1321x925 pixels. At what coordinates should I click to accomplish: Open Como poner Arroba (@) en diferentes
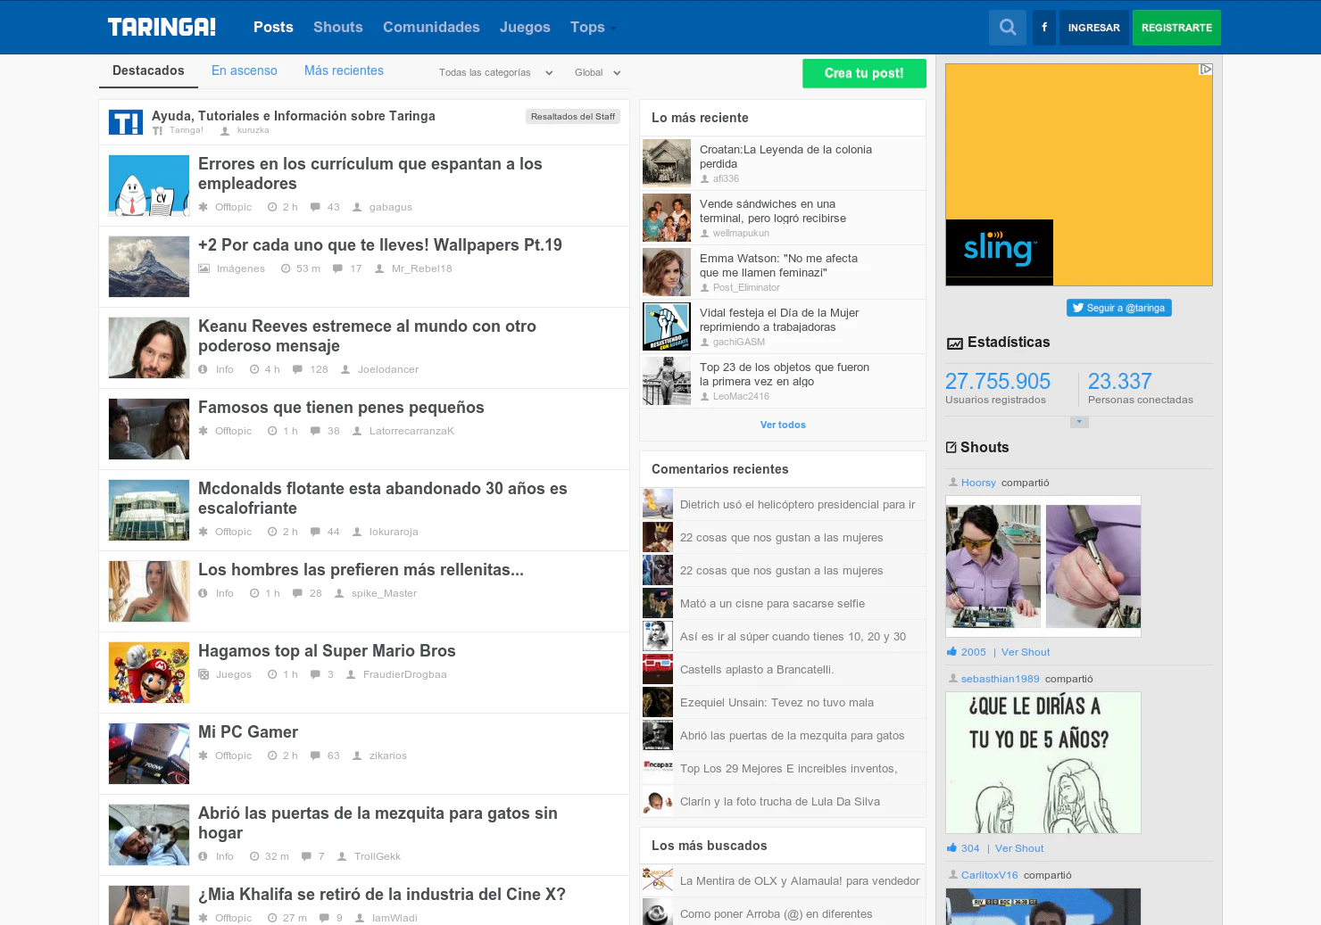click(x=777, y=914)
